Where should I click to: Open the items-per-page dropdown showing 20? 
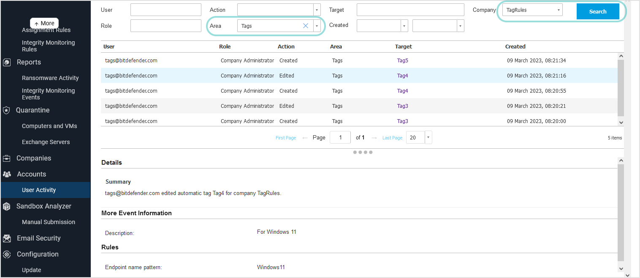428,137
